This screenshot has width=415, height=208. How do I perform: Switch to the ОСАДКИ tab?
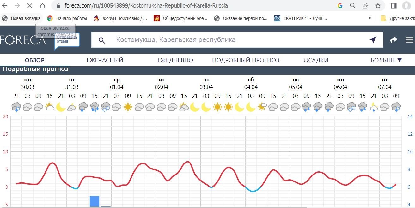click(316, 60)
